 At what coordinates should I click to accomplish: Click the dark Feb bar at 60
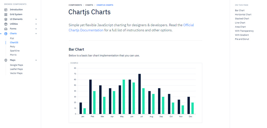90,97
